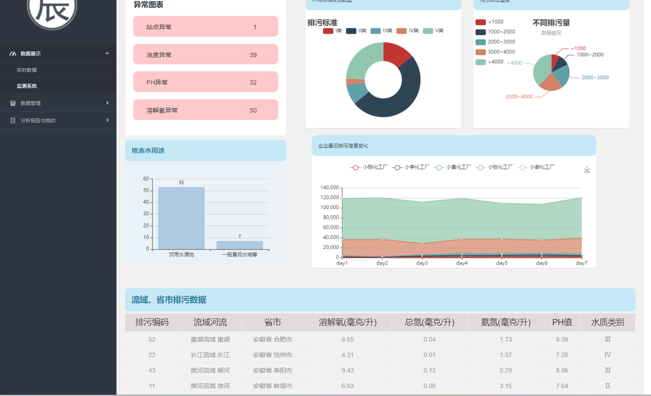Click the 总氮(毫克/升) column header

(x=430, y=322)
